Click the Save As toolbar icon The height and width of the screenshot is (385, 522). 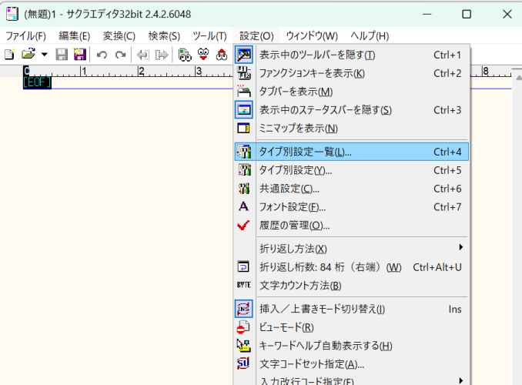(80, 55)
